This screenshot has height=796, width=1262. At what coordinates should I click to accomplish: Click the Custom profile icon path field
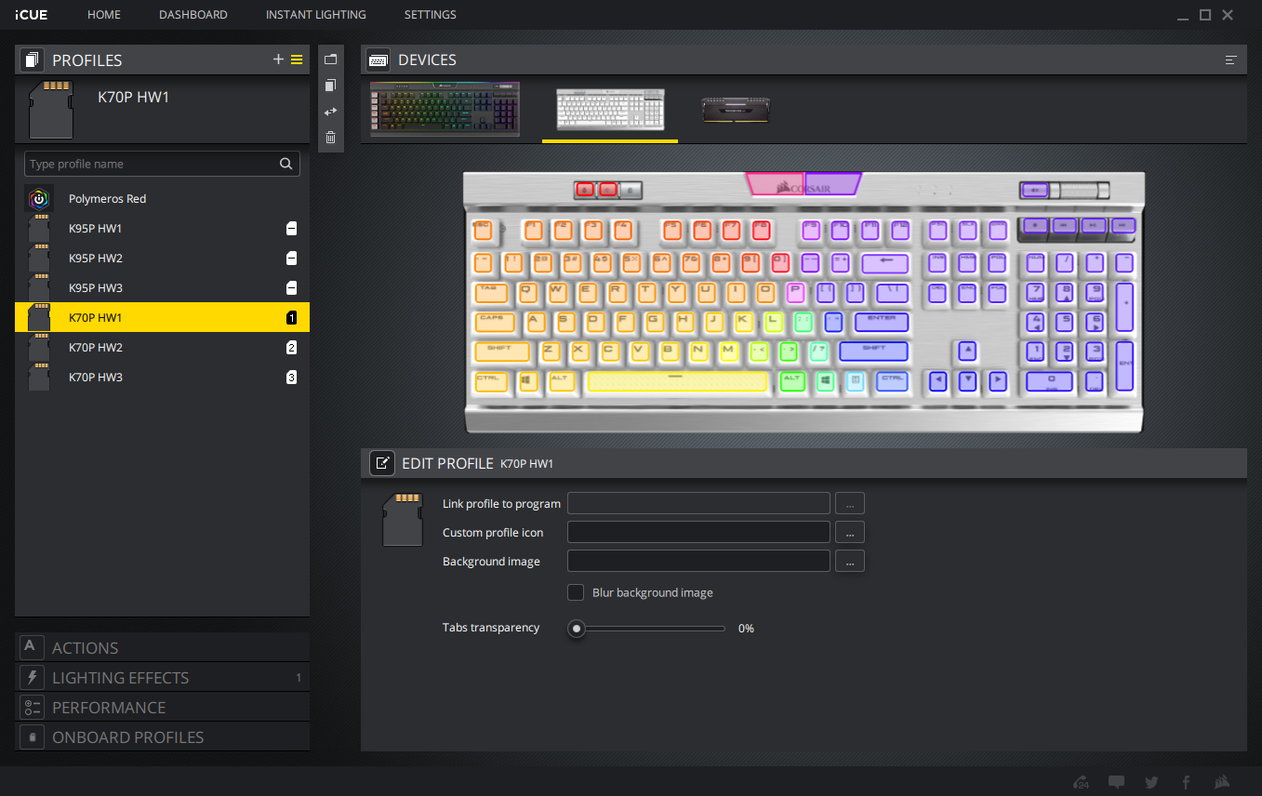[698, 533]
